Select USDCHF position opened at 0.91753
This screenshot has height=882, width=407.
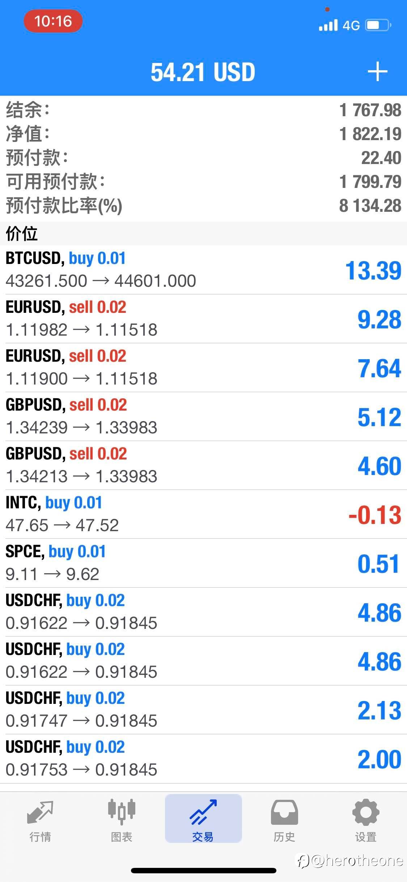tap(203, 759)
